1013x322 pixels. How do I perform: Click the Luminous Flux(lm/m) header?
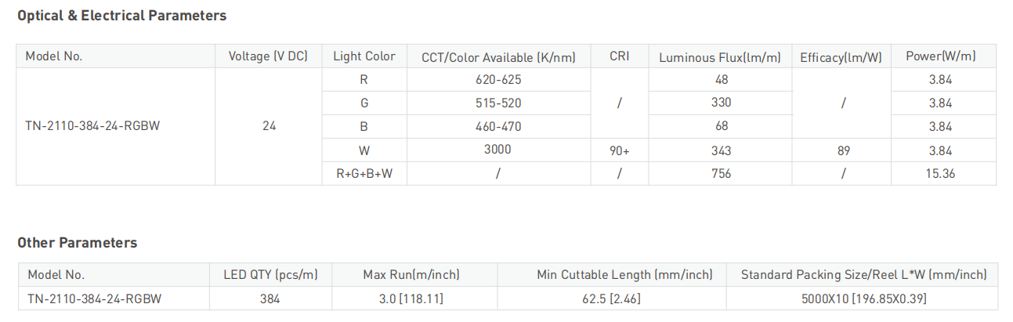click(x=722, y=56)
